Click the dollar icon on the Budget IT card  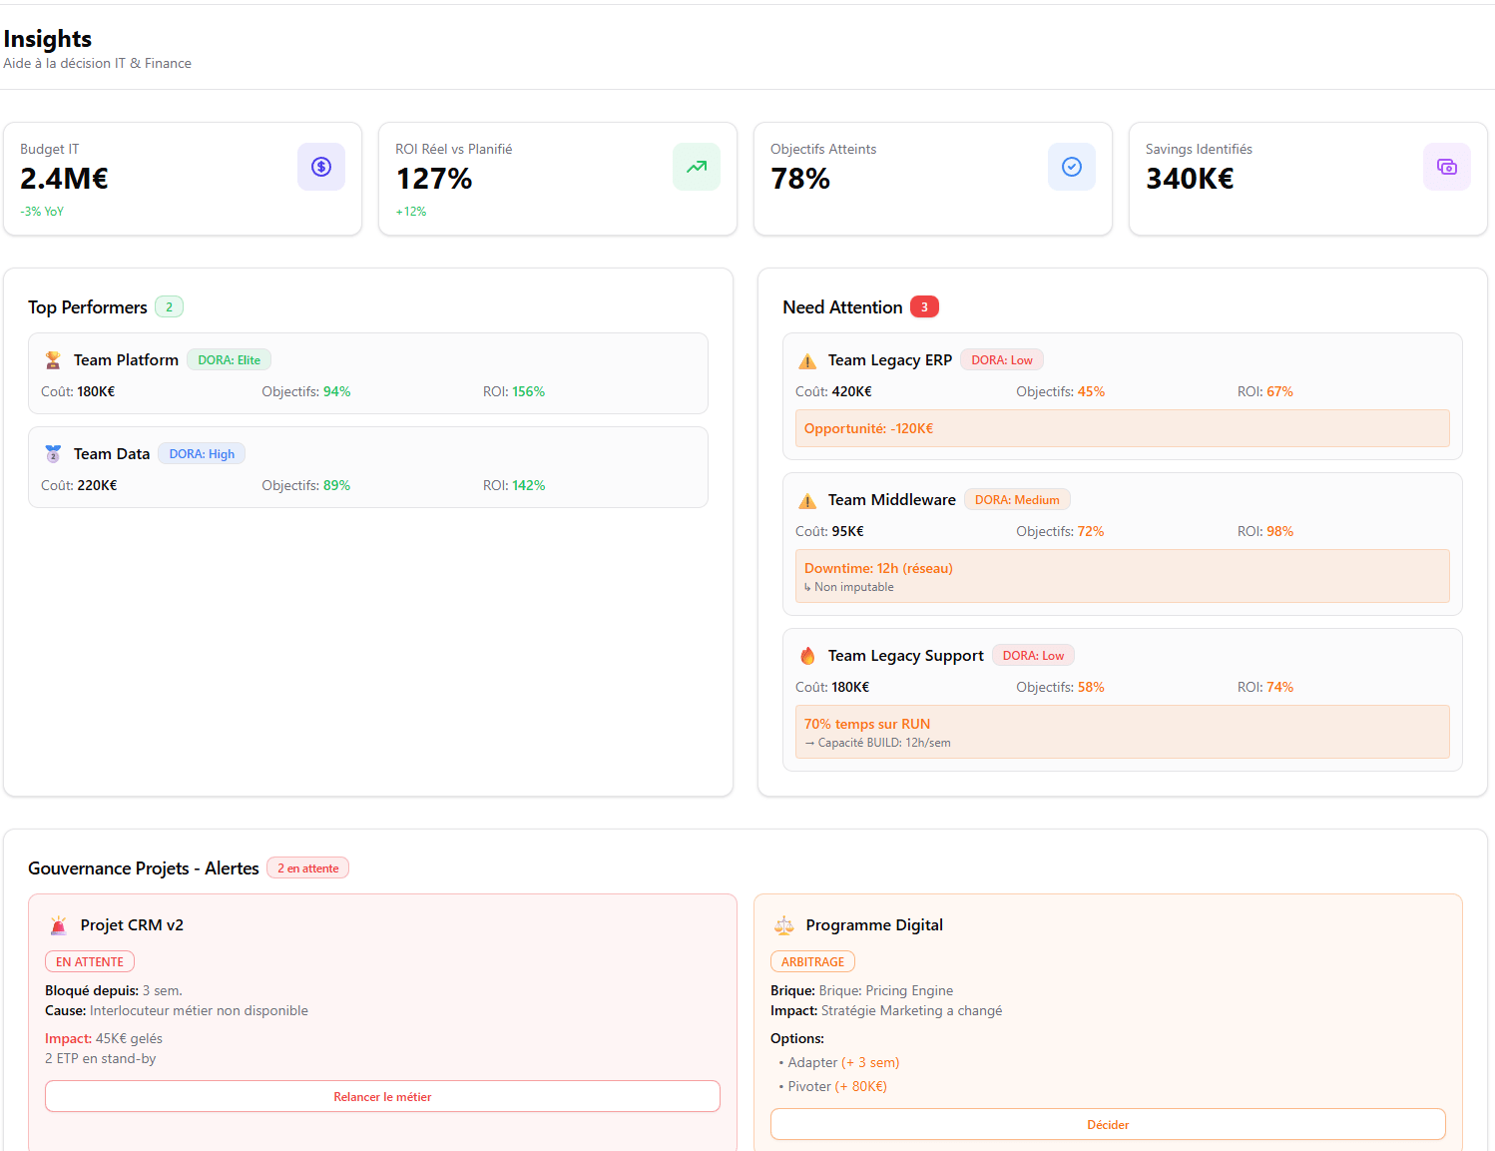320,167
